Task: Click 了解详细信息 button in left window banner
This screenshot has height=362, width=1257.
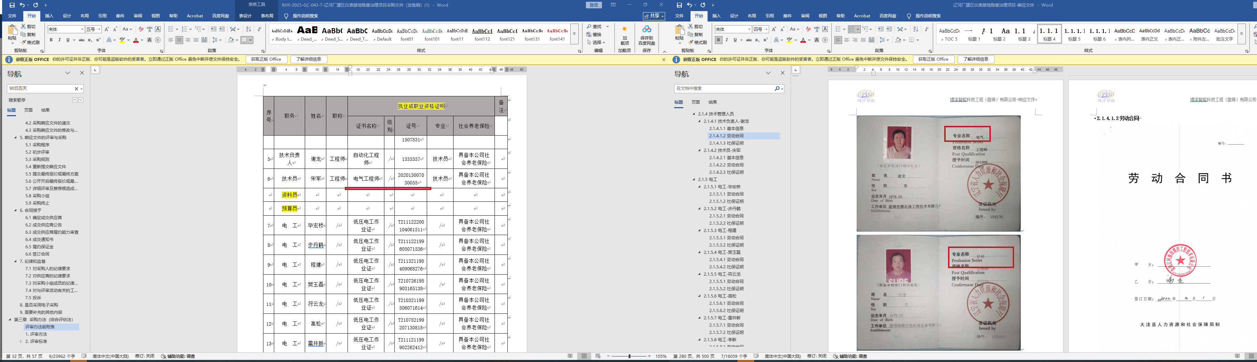Action: 308,59
